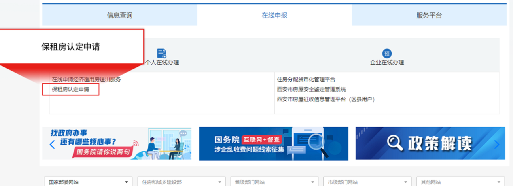Open the 服务平台 tab
The image size is (513, 186).
point(429,15)
